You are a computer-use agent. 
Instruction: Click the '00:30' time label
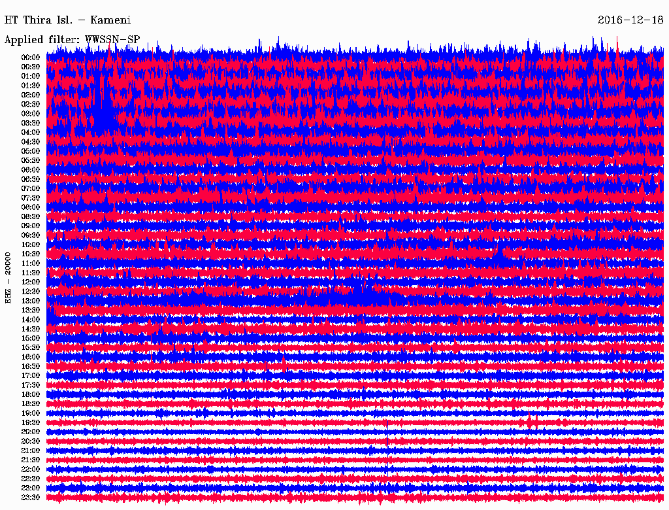31,67
